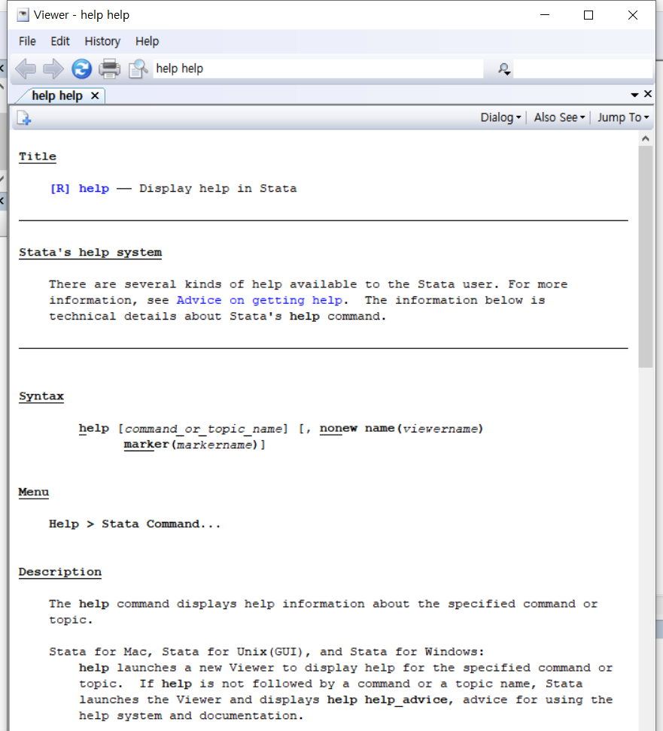Viewport: 663px width, 731px height.
Task: Click the 'Title' heading
Action: tap(38, 156)
